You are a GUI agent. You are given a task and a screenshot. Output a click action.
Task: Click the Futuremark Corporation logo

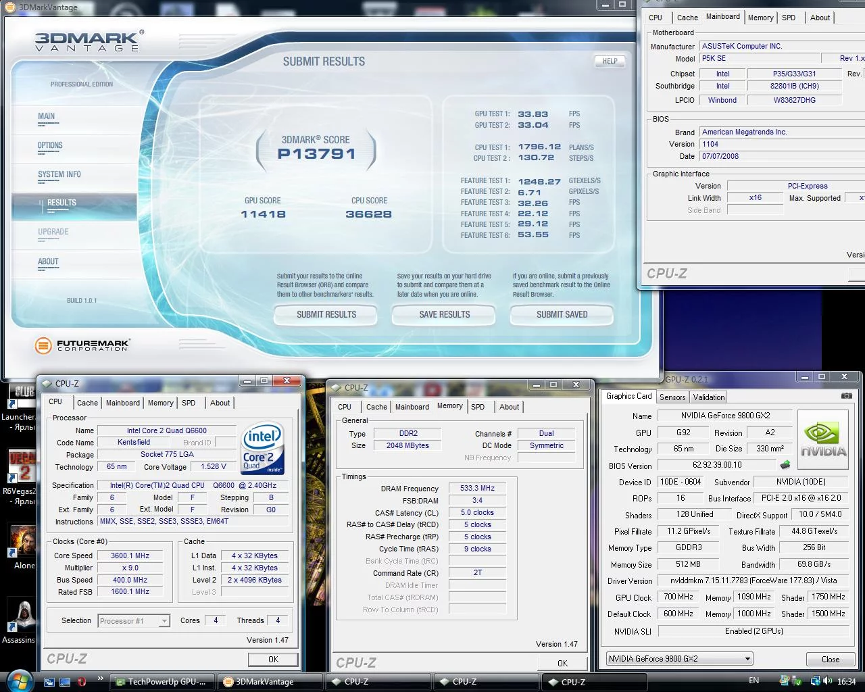tap(82, 345)
